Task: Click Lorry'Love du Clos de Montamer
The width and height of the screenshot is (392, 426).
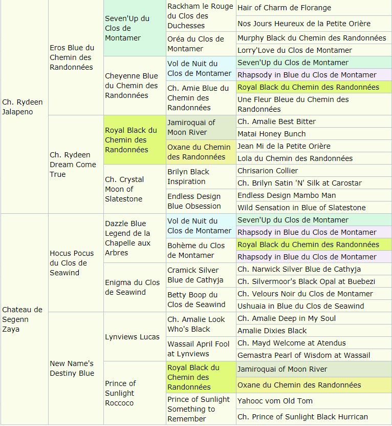Action: coord(314,50)
